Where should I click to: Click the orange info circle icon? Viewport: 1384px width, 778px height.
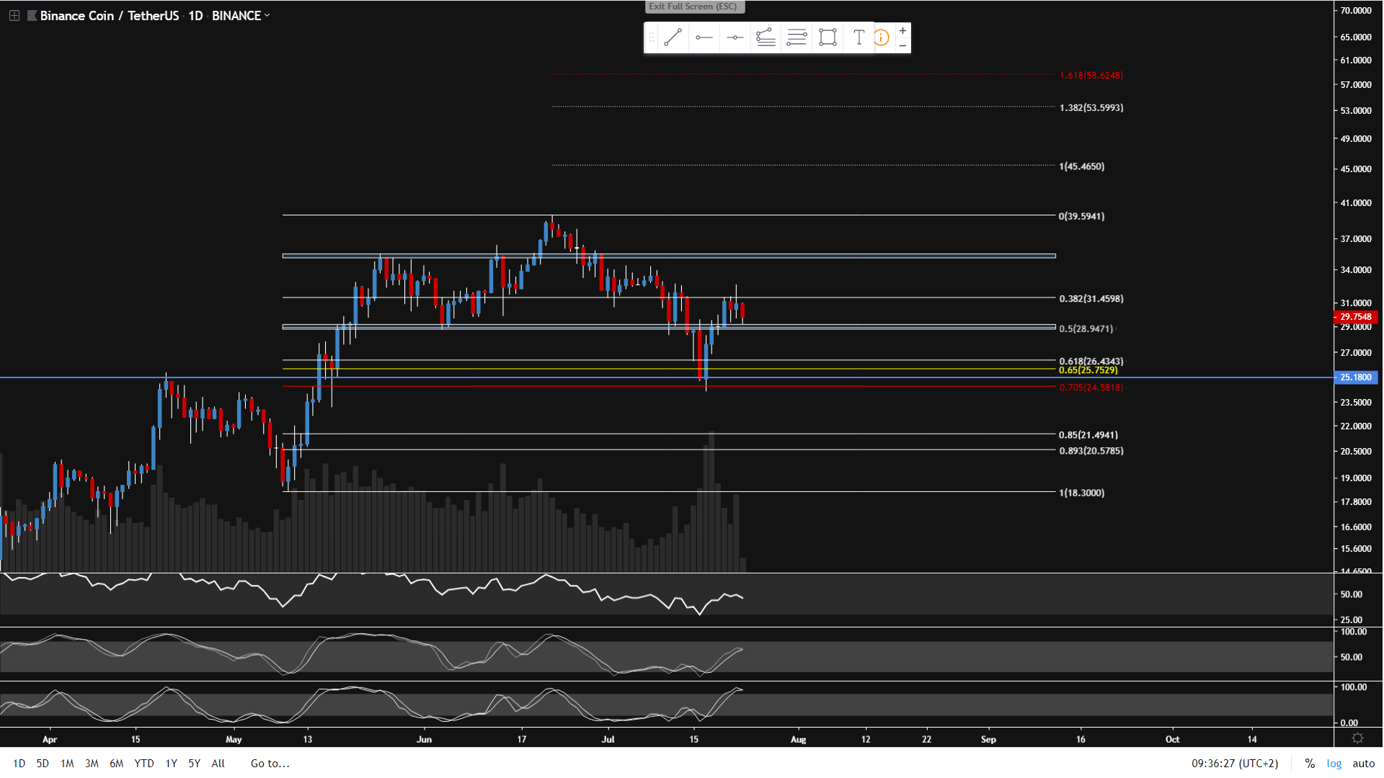click(882, 37)
